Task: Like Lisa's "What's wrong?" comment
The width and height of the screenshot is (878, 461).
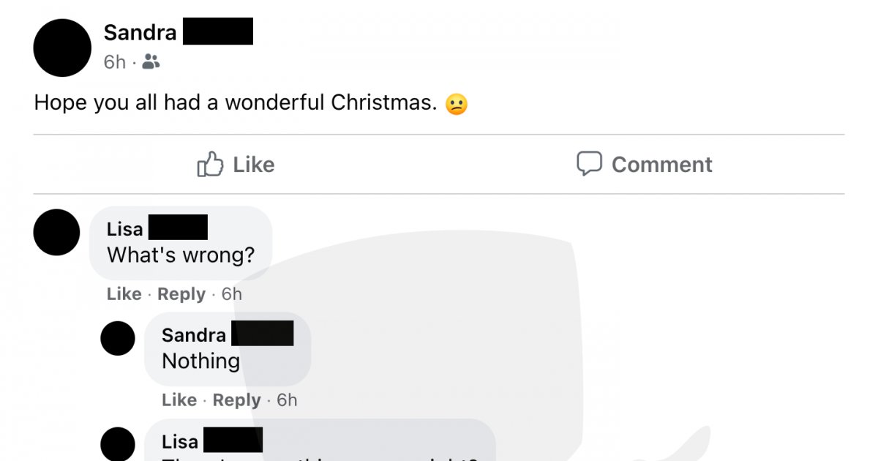Action: point(124,294)
